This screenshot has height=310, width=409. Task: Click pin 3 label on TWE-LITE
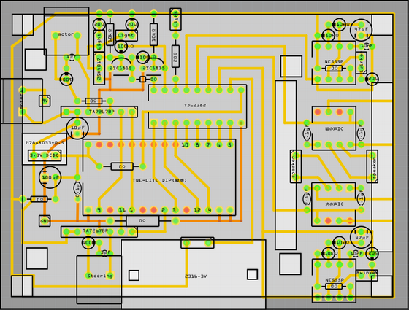[x=175, y=210]
